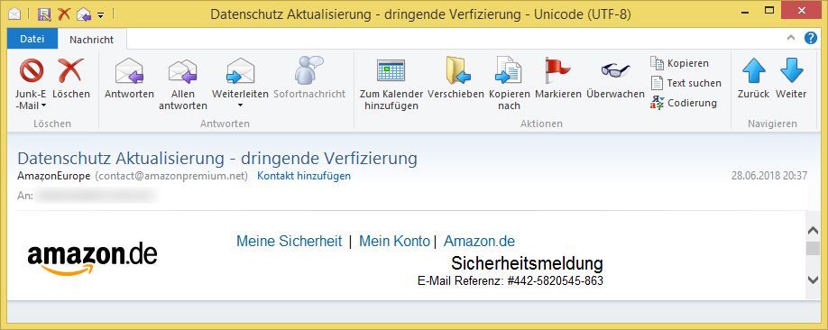Click the E-Mail Referenz number line
This screenshot has height=330, width=828.
click(511, 281)
